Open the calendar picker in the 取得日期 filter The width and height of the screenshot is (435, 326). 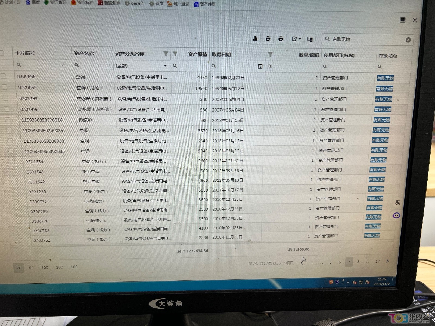260,66
